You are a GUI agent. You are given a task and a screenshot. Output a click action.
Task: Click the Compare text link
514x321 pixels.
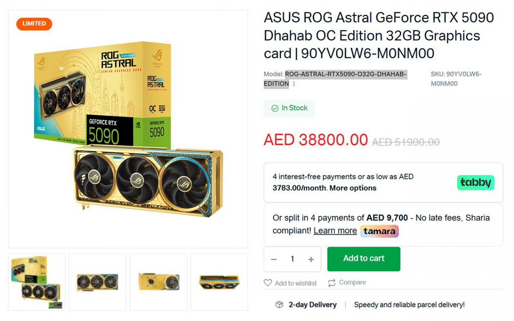pos(353,282)
